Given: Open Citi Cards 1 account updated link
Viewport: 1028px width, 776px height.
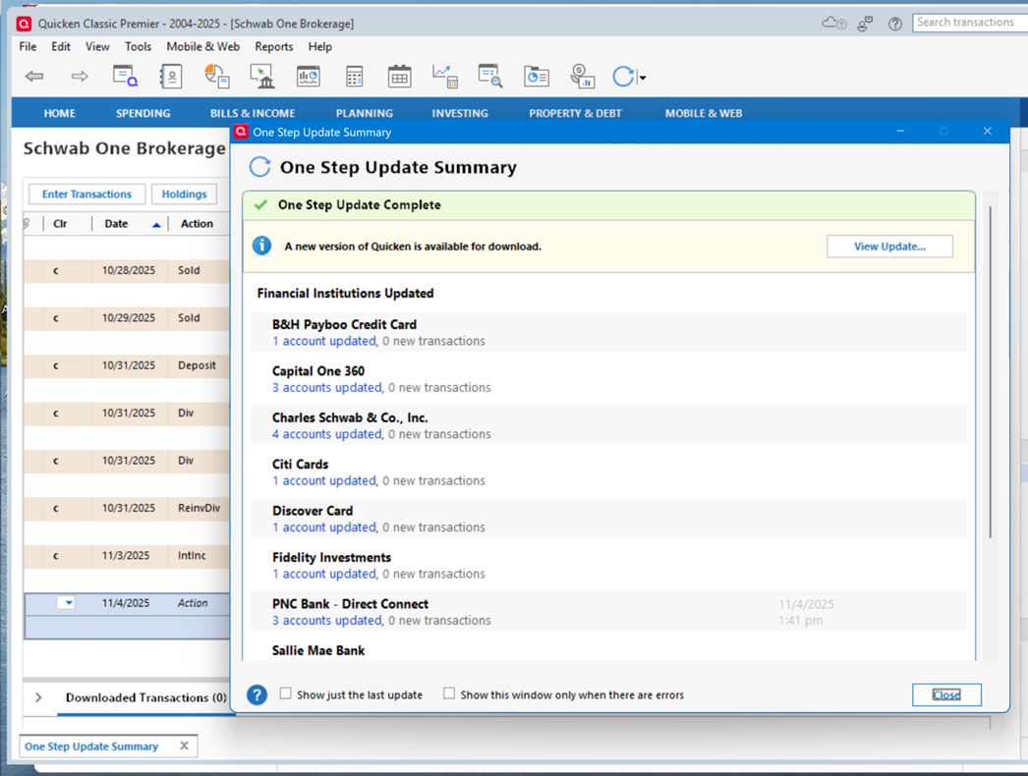Looking at the screenshot, I should (x=324, y=480).
